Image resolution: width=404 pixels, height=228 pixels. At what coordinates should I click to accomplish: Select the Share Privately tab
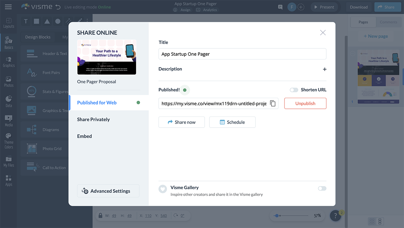point(93,120)
